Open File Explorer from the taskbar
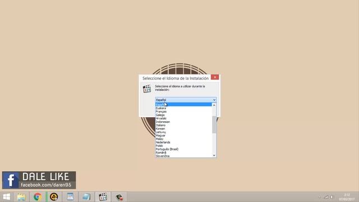 click(21, 197)
